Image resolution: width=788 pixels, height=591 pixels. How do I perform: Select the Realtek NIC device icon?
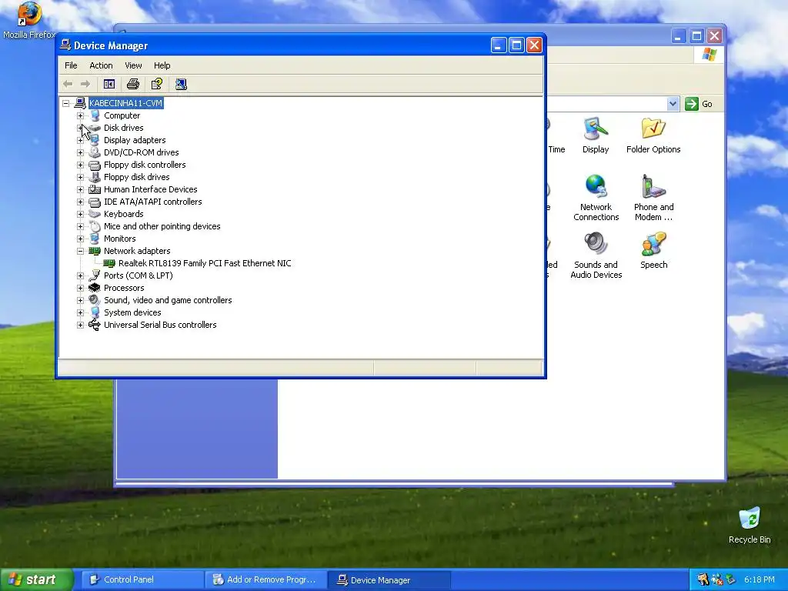coord(109,263)
